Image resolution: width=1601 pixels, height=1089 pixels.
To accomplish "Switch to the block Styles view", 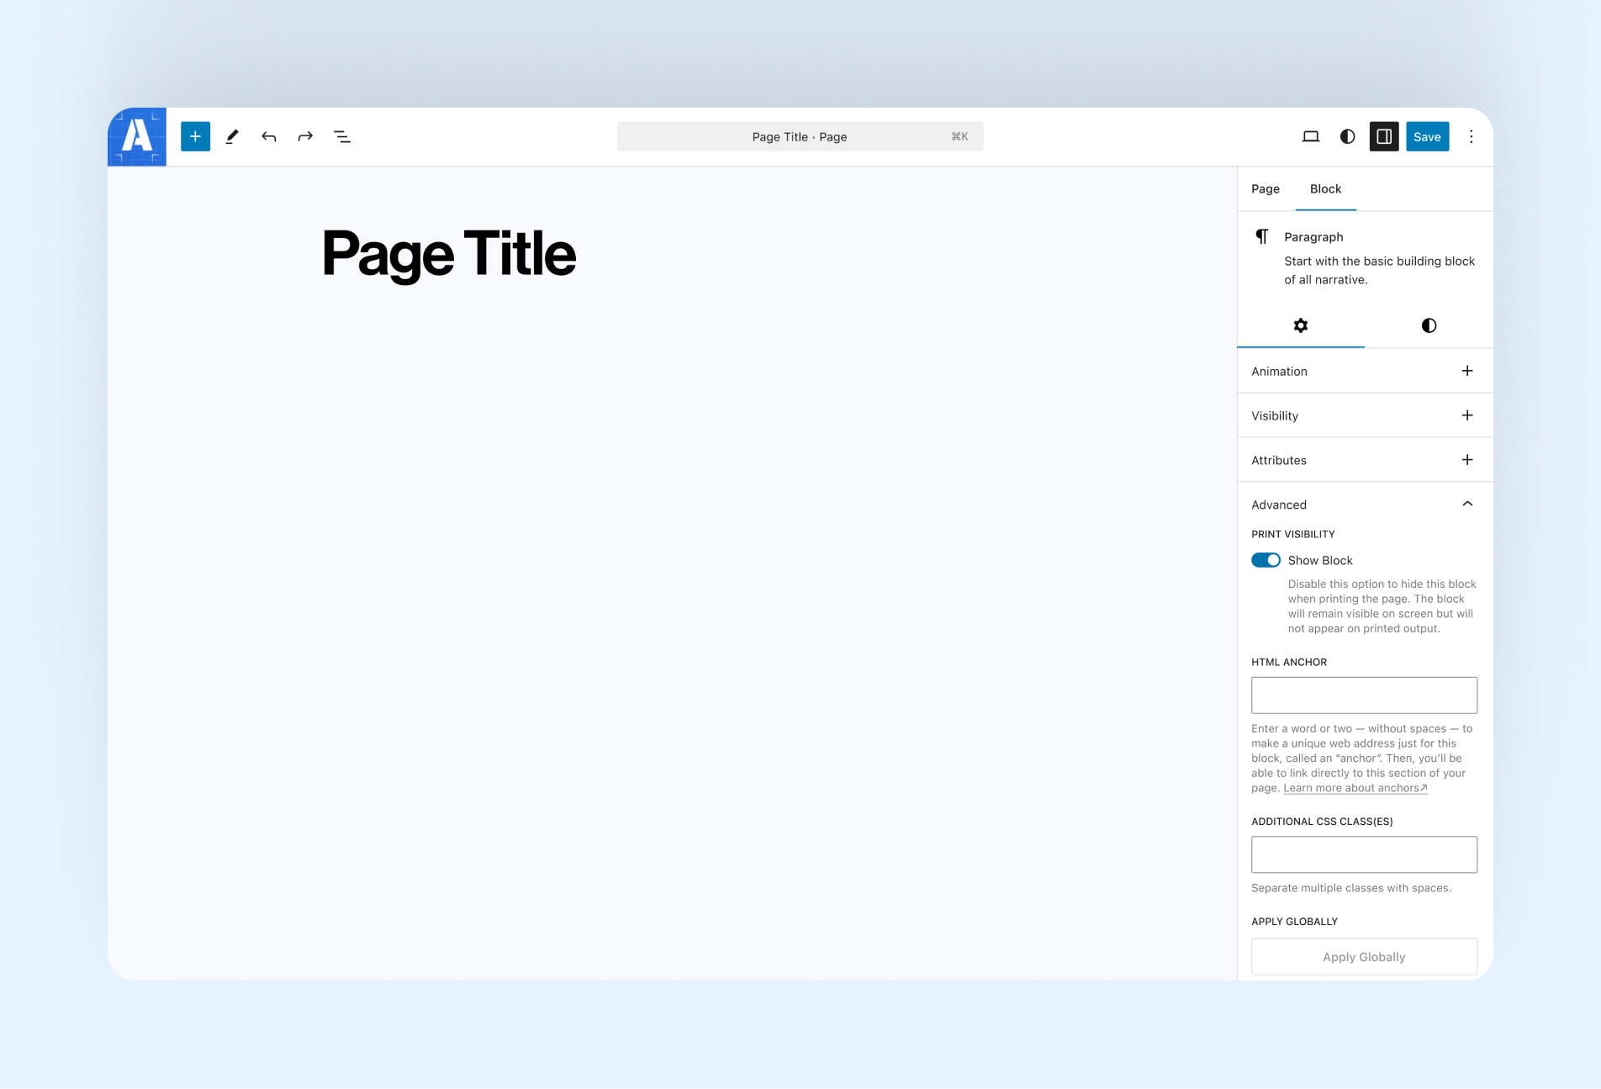I will click(x=1428, y=326).
